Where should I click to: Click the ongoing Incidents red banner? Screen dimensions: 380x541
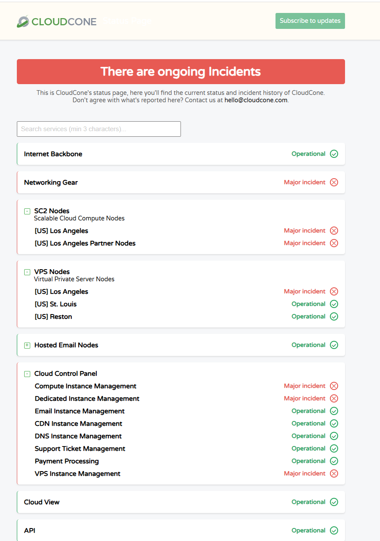click(x=181, y=72)
